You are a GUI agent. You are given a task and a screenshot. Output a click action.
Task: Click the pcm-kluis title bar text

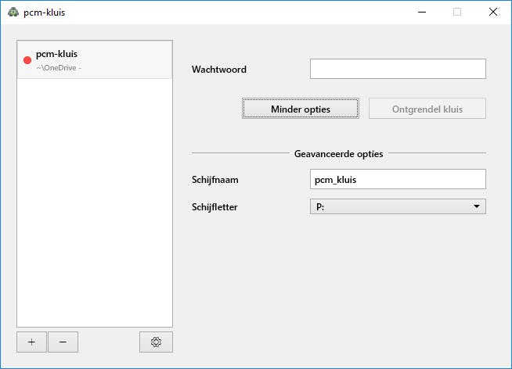pyautogui.click(x=45, y=12)
